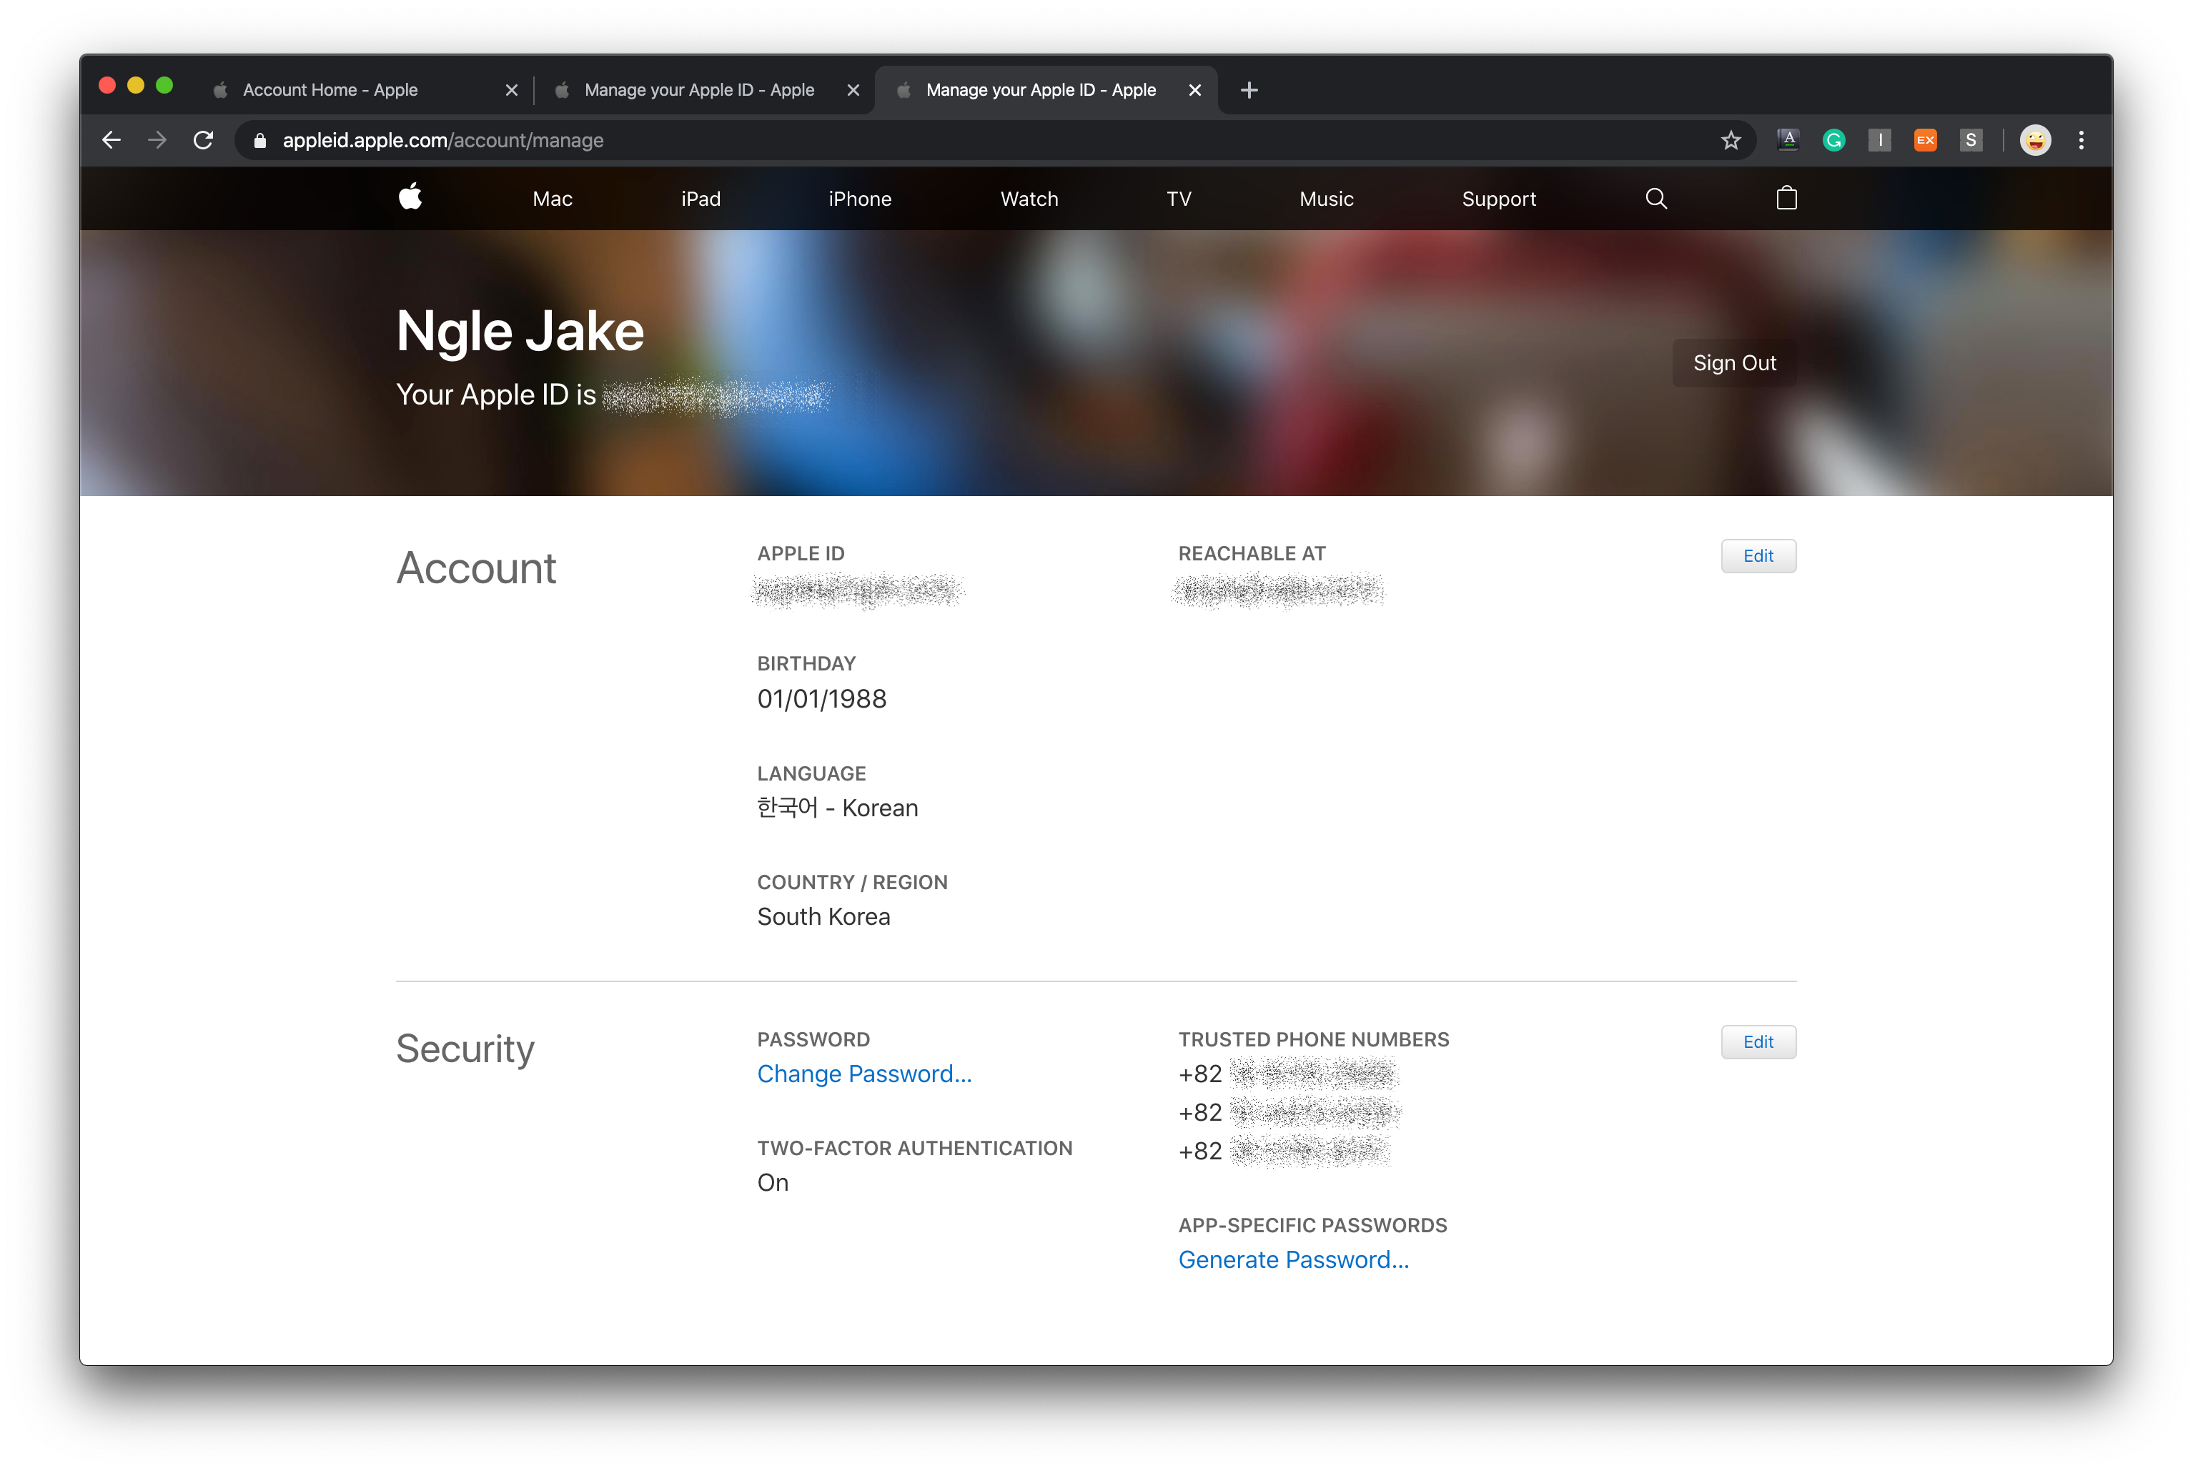Screen dimensions: 2193x1471
Task: Click the Chrome profile avatar icon
Action: [x=2034, y=141]
